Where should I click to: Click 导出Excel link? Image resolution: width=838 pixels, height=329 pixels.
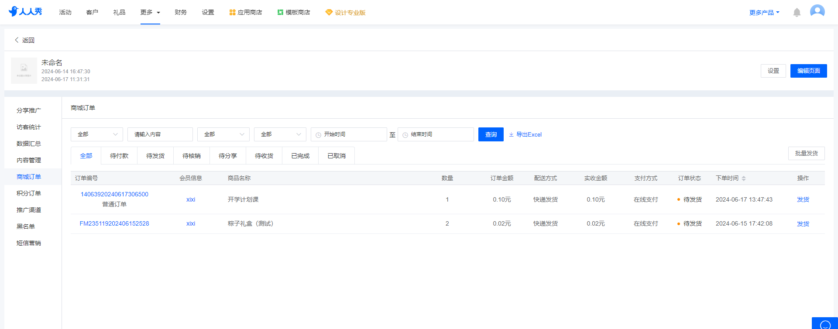click(x=525, y=134)
